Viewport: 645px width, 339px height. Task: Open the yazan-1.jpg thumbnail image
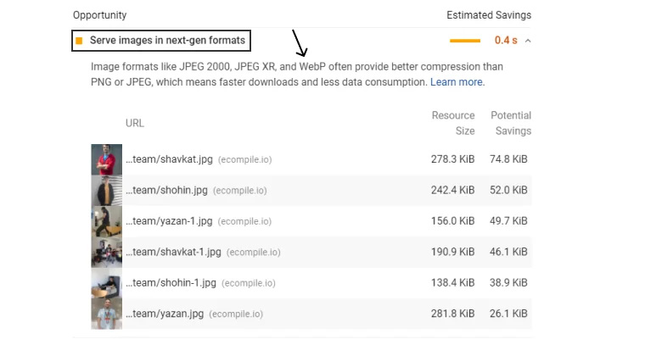pyautogui.click(x=107, y=221)
